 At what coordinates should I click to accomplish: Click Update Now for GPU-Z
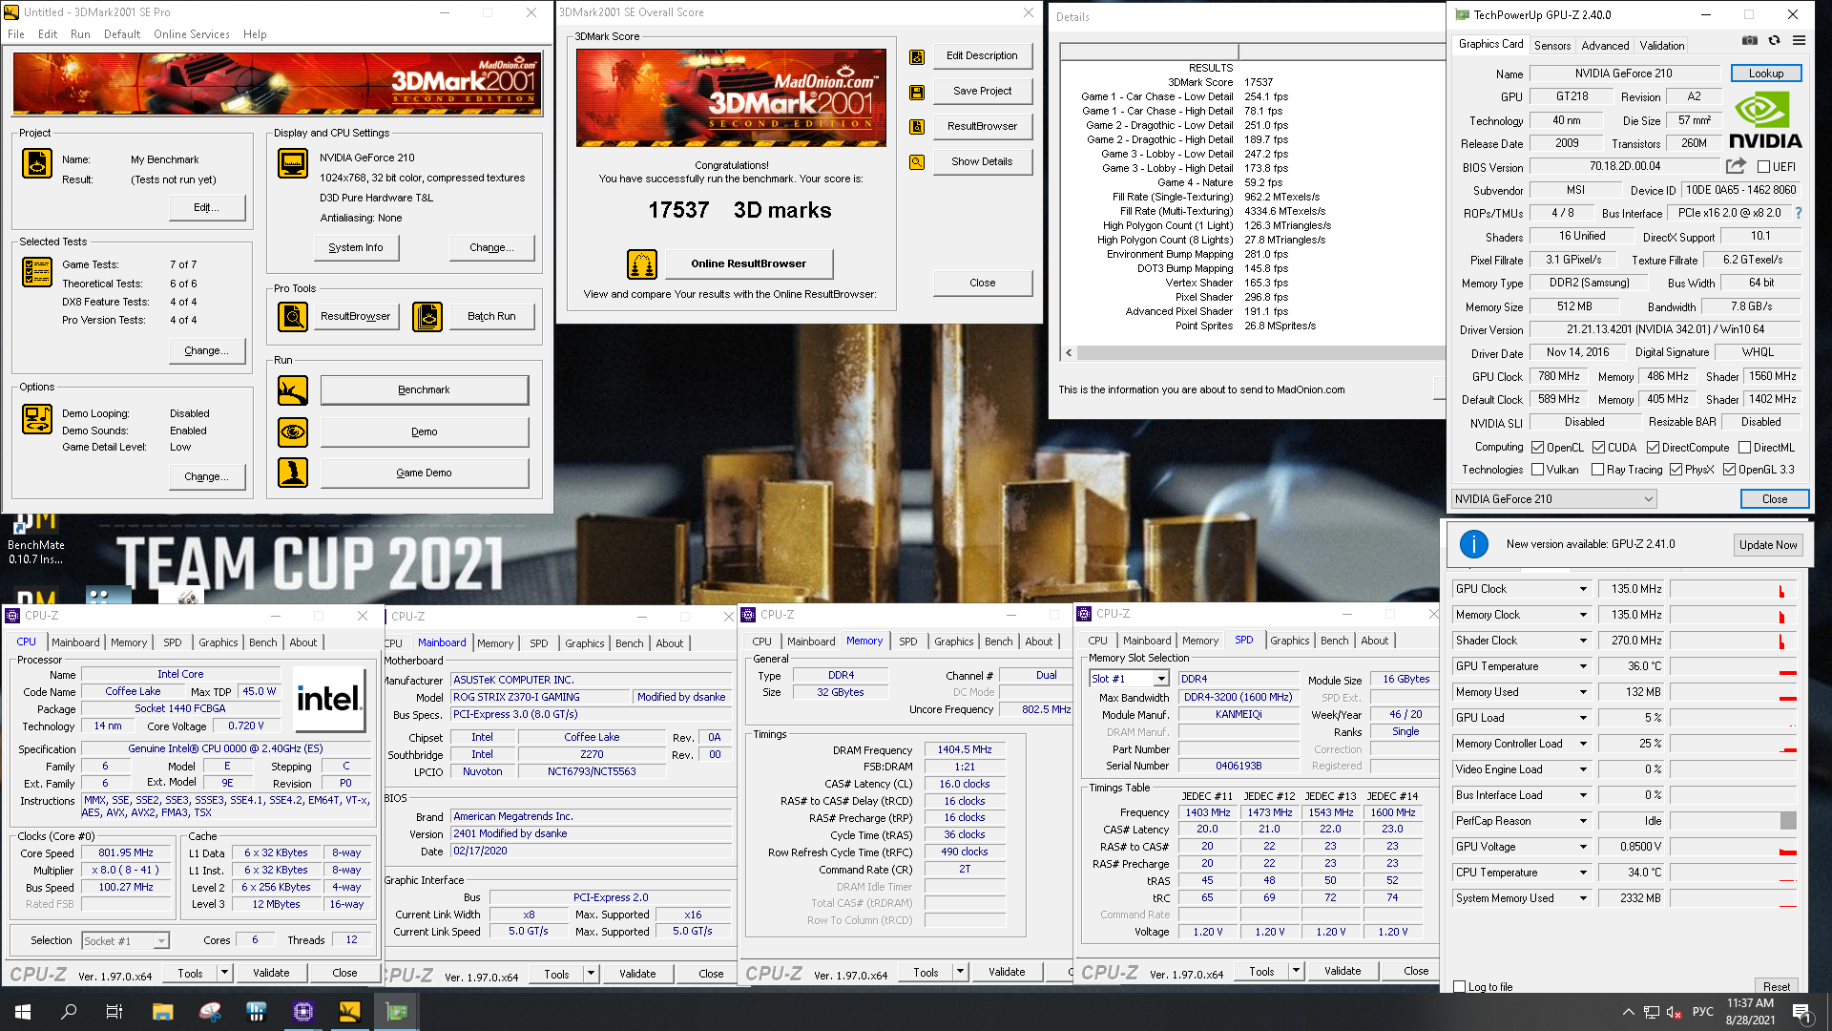point(1767,545)
